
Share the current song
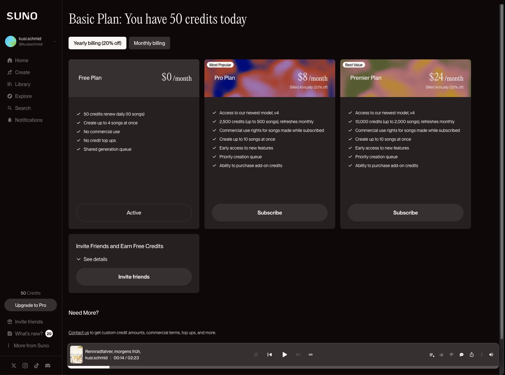coord(472,355)
